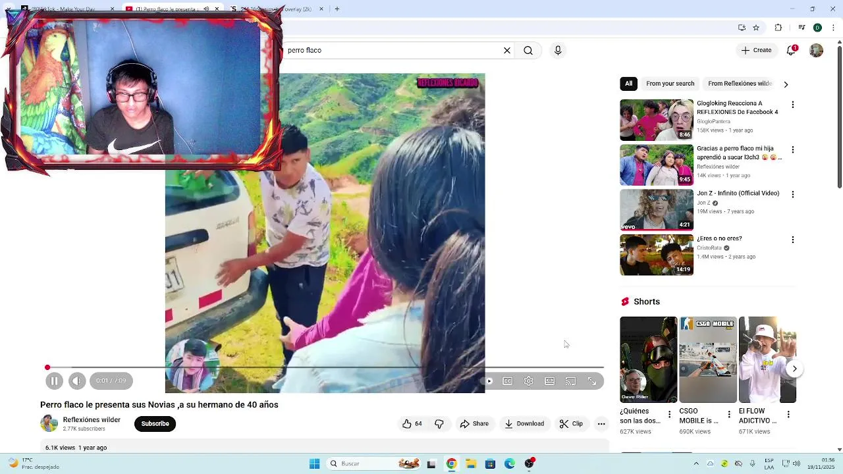Create a Clip of the video
Image resolution: width=843 pixels, height=474 pixels.
click(x=571, y=423)
